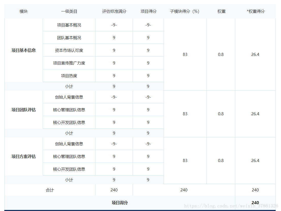
Task: Click 240 in 合计 评估标准满分 column
Action: (x=114, y=190)
